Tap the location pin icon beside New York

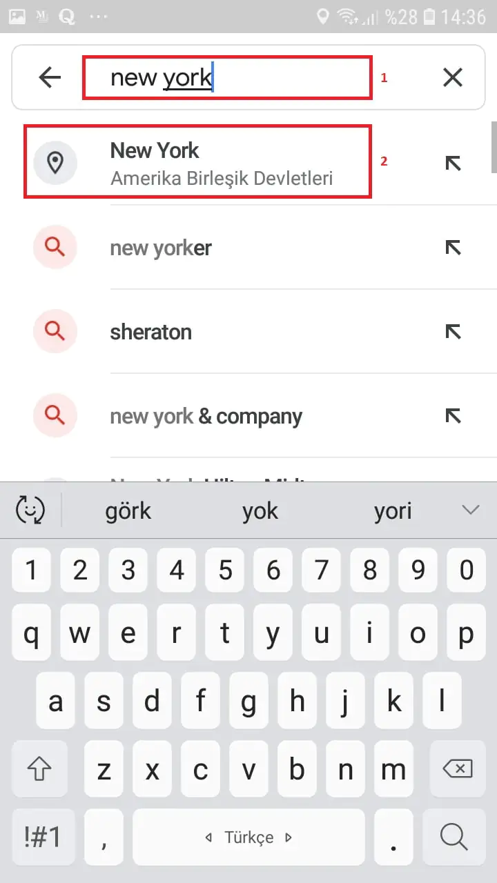pyautogui.click(x=55, y=163)
